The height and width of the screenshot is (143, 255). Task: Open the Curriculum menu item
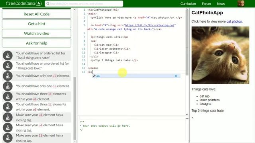click(x=188, y=4)
